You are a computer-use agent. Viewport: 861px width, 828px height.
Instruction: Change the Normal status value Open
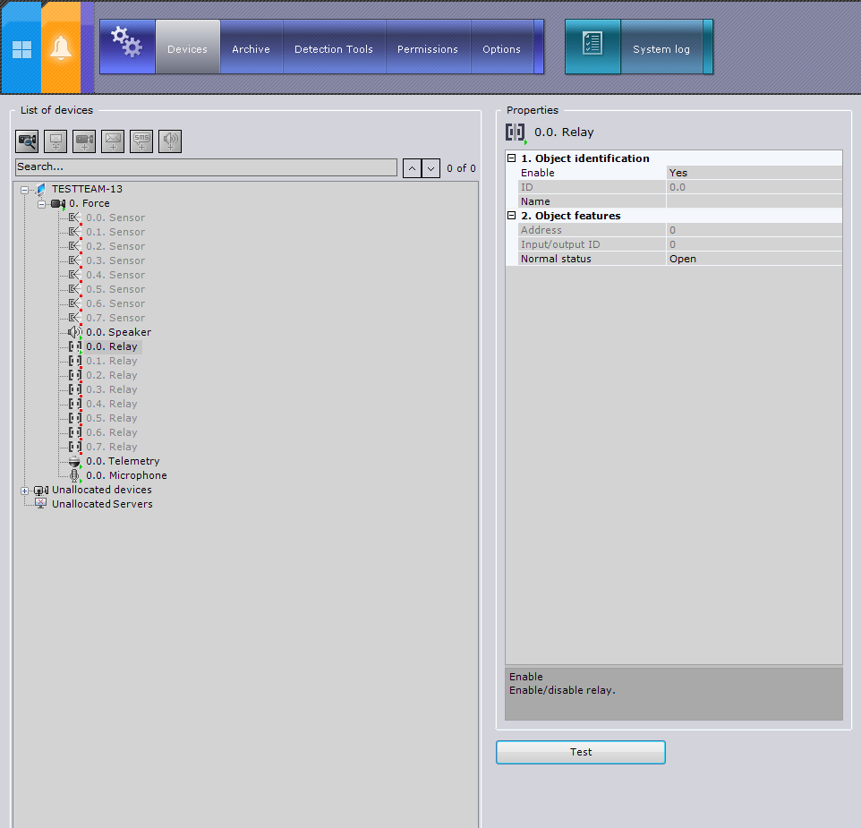pos(754,259)
